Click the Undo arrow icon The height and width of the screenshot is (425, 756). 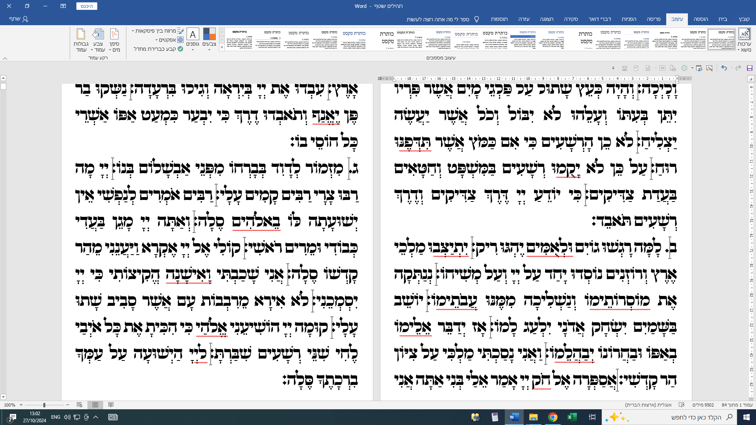pos(724,68)
